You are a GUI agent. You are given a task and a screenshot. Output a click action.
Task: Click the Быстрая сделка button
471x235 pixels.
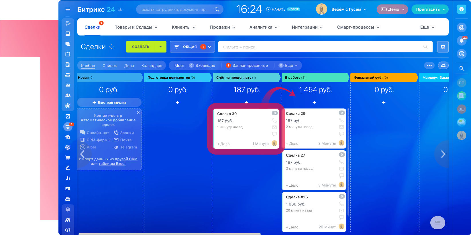point(109,102)
